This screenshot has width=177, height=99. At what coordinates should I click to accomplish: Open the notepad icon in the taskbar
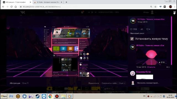(x=63, y=96)
